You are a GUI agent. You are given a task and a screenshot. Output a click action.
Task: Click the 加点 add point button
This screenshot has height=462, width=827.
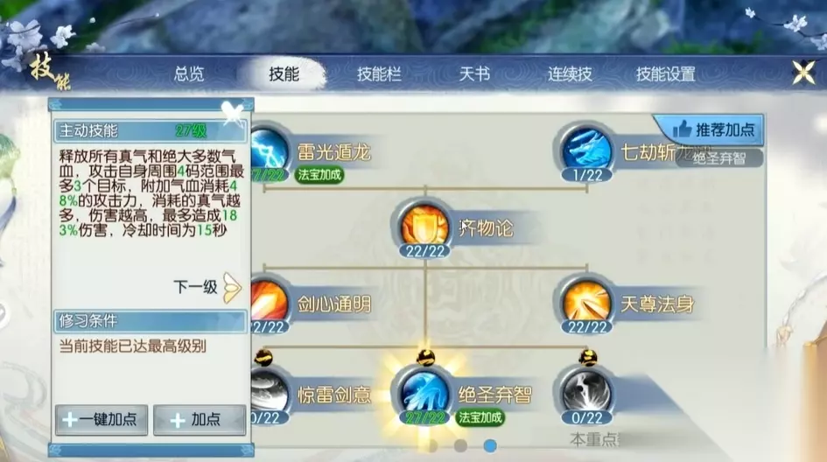[x=200, y=420]
